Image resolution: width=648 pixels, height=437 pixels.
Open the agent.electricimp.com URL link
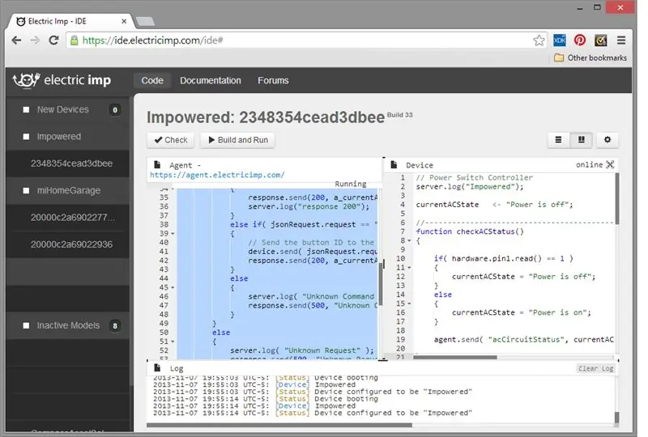(217, 175)
